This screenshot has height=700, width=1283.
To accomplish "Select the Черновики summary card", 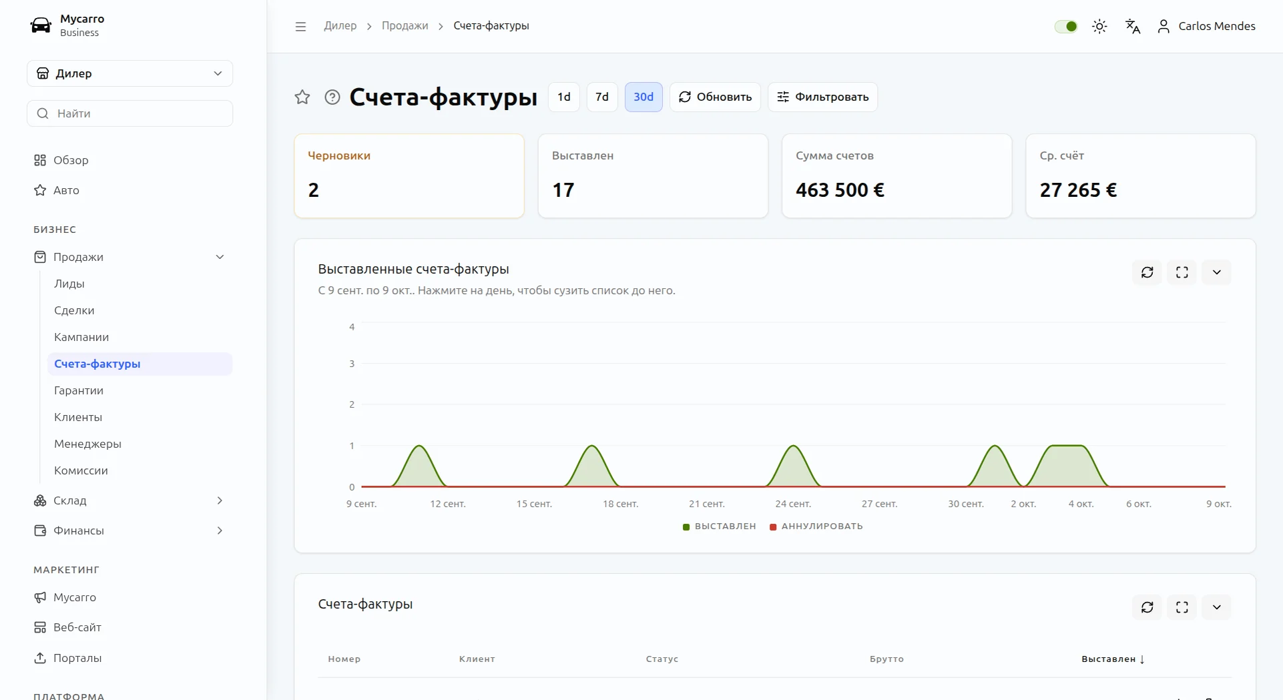I will (409, 176).
